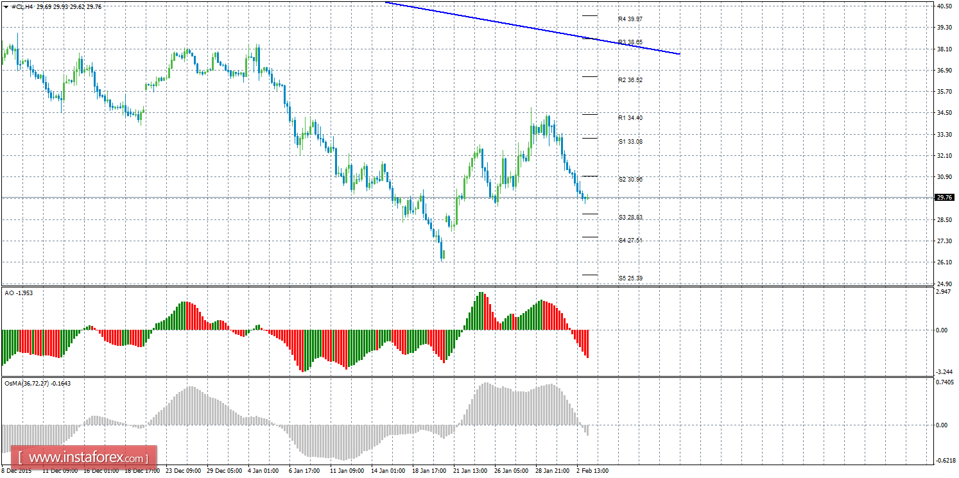This screenshot has width=959, height=478.
Task: Click the OsMA scale maximum 0.7405
Action: [x=944, y=382]
